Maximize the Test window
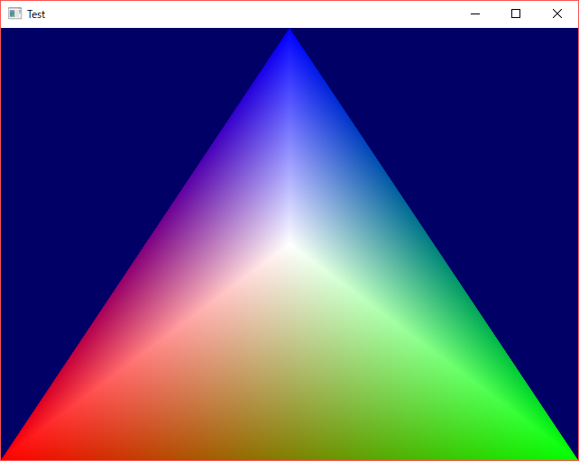579x461 pixels. 516,14
